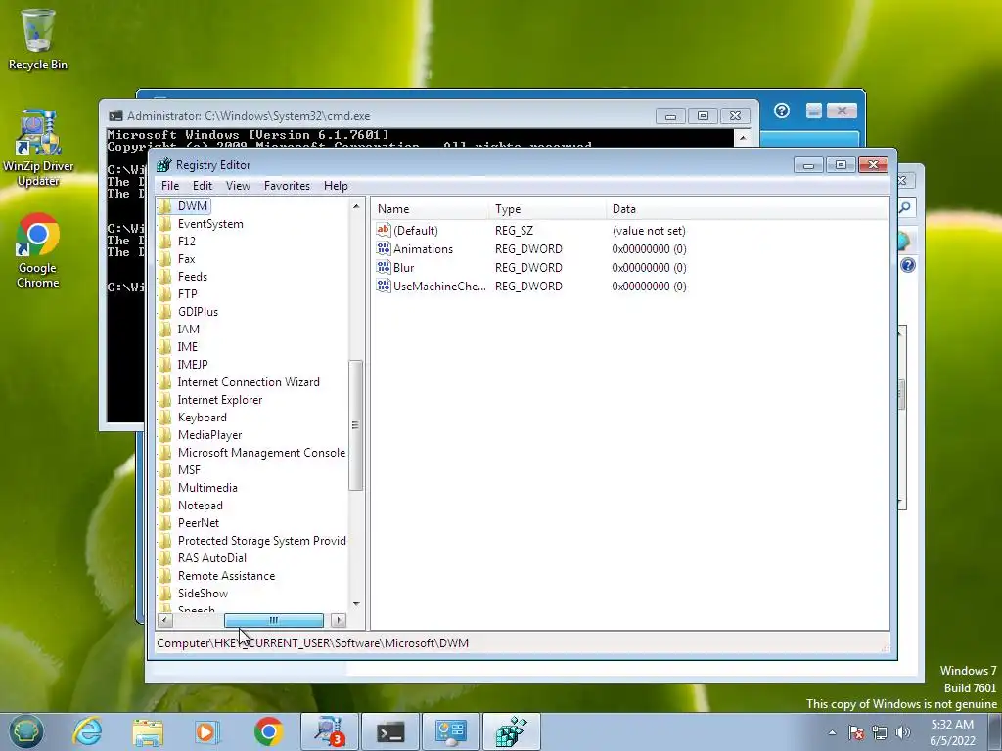Open the File menu in Registry Editor
This screenshot has width=1002, height=751.
(170, 186)
